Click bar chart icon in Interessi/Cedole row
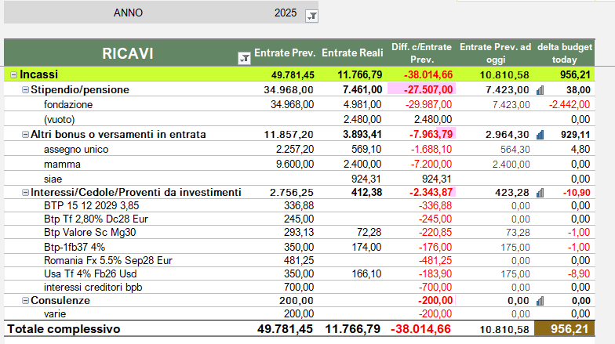Image resolution: width=615 pixels, height=344 pixels. click(x=540, y=193)
